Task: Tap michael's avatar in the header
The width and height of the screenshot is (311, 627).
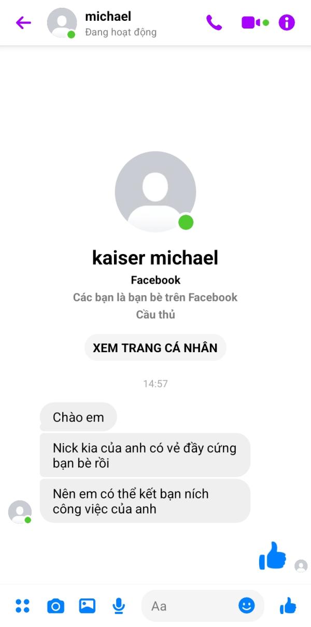Action: tap(62, 23)
